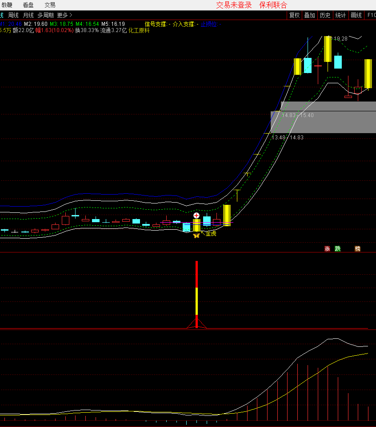
Task: Open the 交易 menu
Action: tap(50, 5)
